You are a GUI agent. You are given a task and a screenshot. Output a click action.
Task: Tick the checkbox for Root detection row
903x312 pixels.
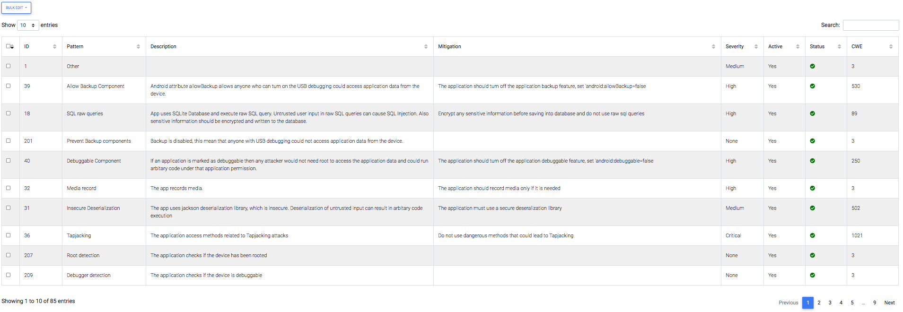point(9,255)
